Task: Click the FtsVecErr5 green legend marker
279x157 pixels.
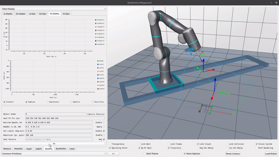Action: point(96,34)
